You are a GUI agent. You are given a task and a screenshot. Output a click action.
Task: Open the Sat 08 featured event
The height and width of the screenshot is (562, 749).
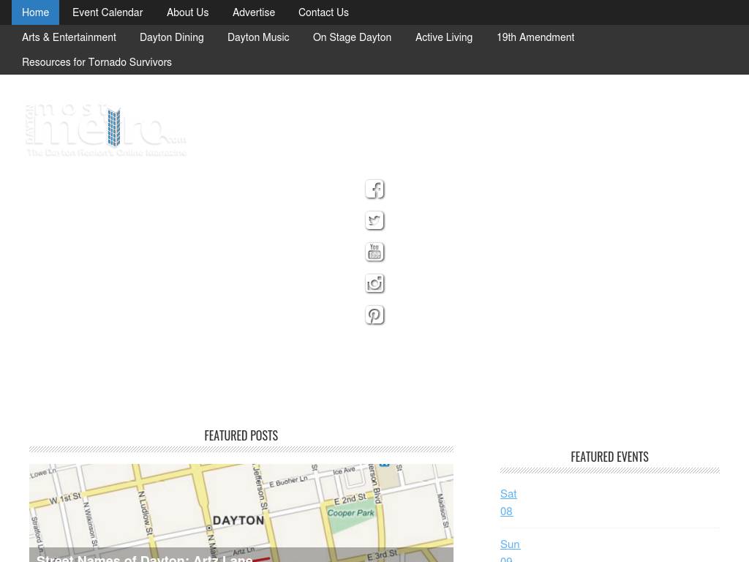pos(508,503)
